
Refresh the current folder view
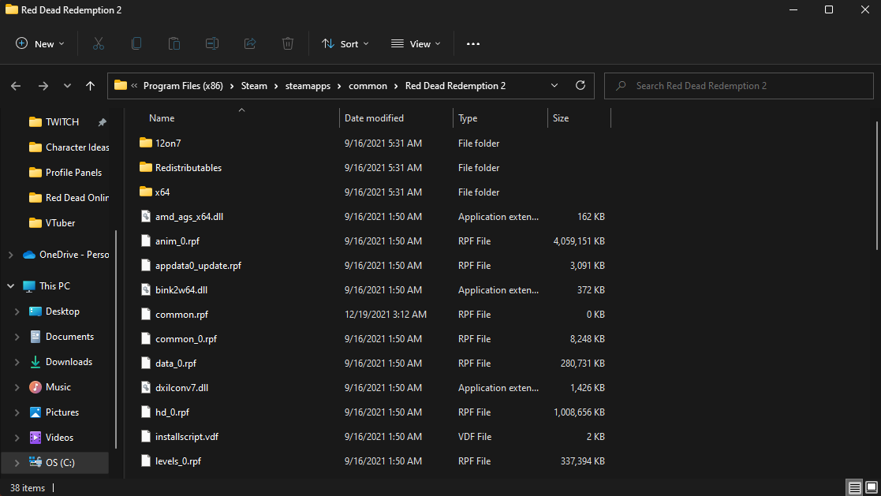pos(580,85)
